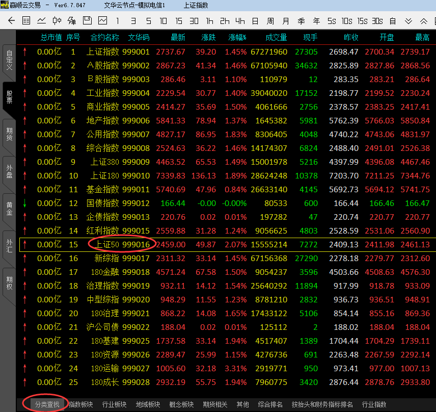
Task: Select the 上证50 row in the list
Action: [x=104, y=245]
